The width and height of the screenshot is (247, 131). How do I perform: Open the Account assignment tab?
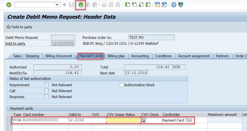tap(194, 56)
